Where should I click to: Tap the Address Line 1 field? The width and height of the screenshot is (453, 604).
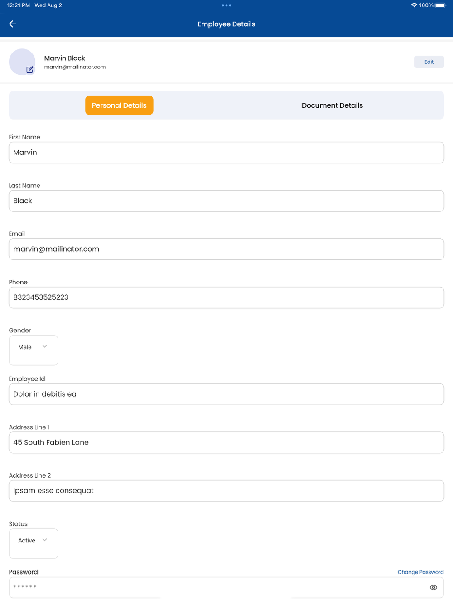(x=226, y=442)
